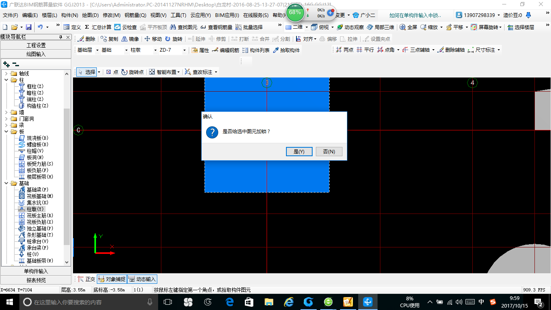Click Windows search box on taskbar
The width and height of the screenshot is (551, 310).
(x=88, y=302)
